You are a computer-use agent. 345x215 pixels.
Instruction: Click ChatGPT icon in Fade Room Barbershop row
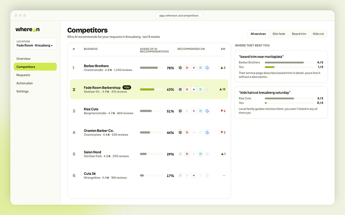[x=180, y=90]
